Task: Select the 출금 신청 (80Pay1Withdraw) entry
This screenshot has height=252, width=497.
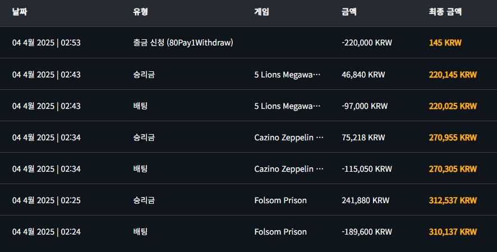Action: 183,43
